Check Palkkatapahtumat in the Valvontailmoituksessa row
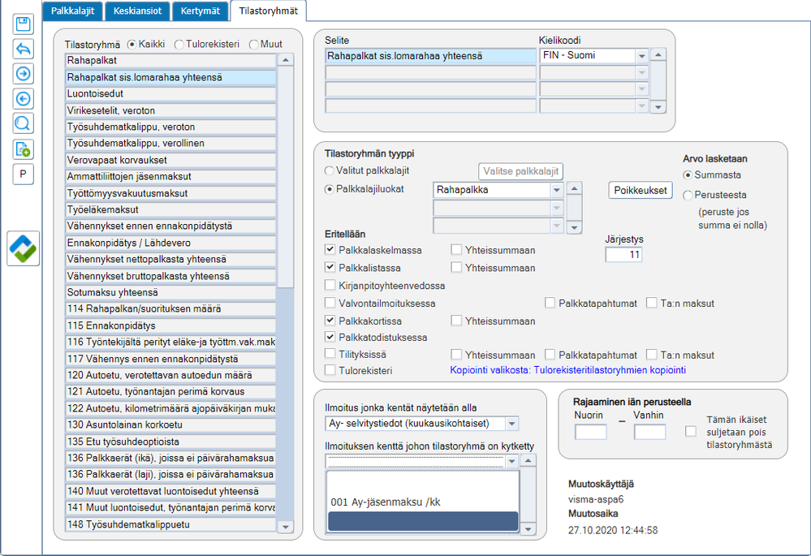The height and width of the screenshot is (556, 811). (x=550, y=303)
